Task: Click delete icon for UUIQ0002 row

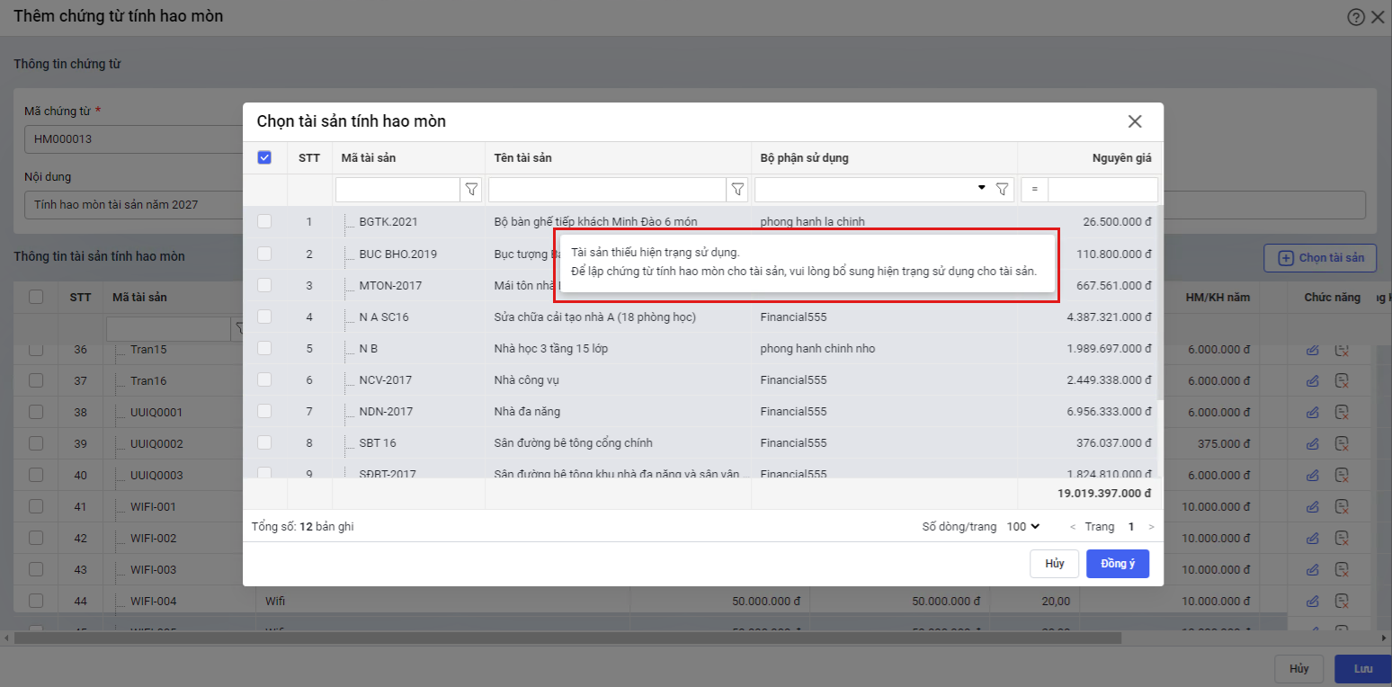Action: (1341, 443)
